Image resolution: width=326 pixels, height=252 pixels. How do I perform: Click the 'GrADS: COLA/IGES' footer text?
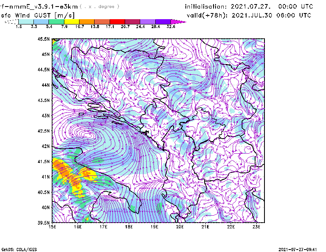tap(19, 250)
